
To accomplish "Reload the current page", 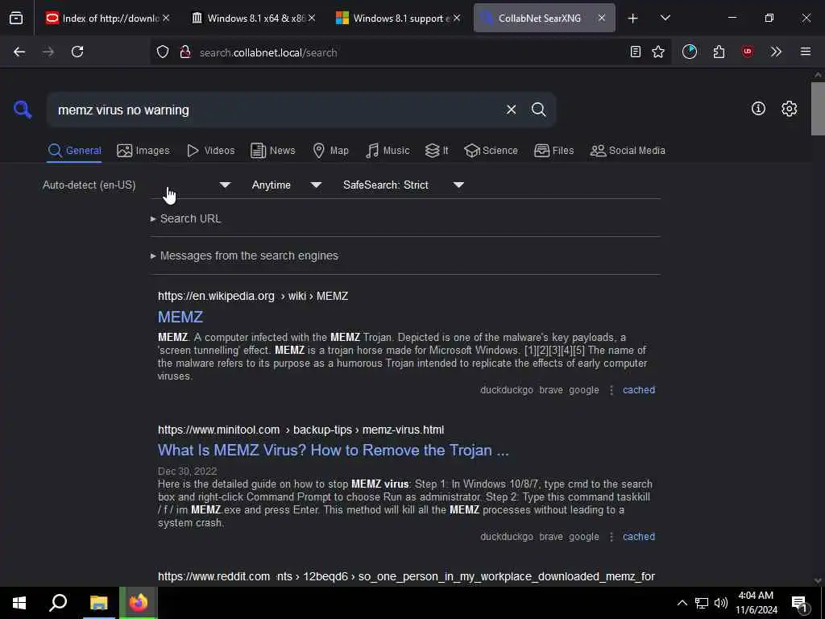I will coord(77,52).
